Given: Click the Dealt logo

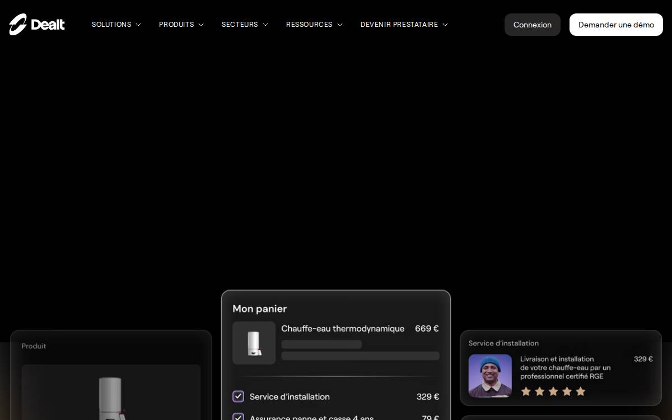Looking at the screenshot, I should coord(37,25).
